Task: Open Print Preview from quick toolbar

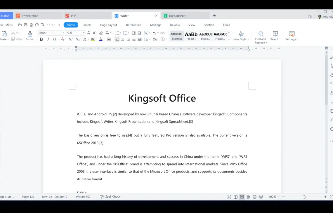Action: point(42,25)
